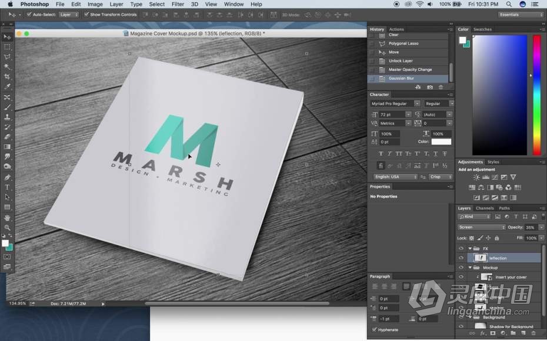Select the Move tool in the toolbox
The height and width of the screenshot is (341, 547).
tap(7, 36)
